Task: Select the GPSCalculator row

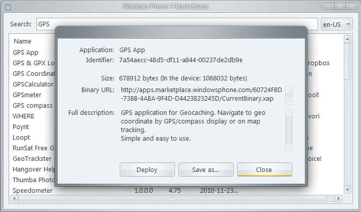Action: pos(33,84)
